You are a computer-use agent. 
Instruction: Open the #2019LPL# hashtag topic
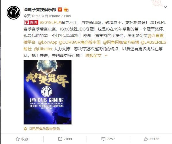(50, 22)
